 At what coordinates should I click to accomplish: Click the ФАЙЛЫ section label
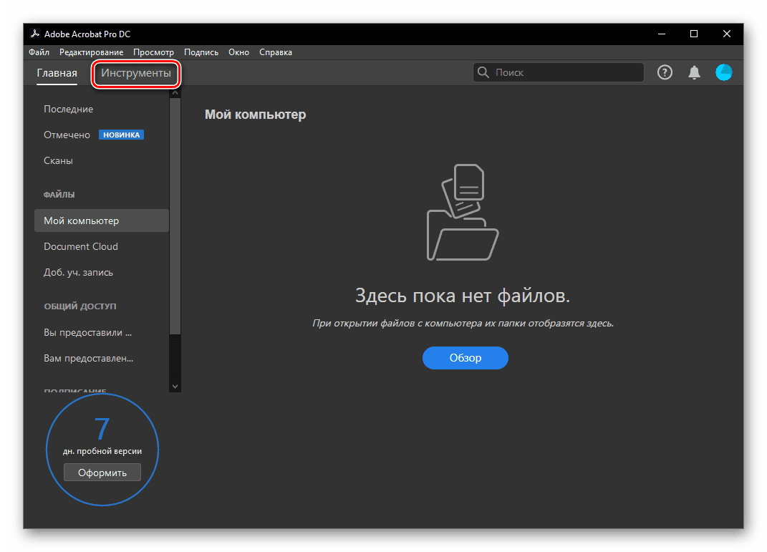[59, 195]
